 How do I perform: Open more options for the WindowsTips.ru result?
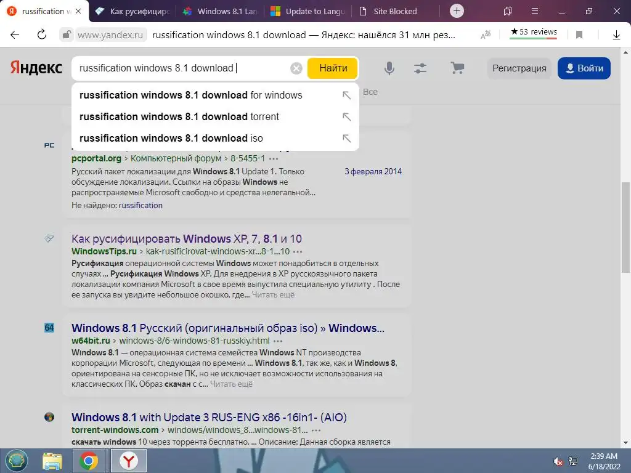point(298,252)
